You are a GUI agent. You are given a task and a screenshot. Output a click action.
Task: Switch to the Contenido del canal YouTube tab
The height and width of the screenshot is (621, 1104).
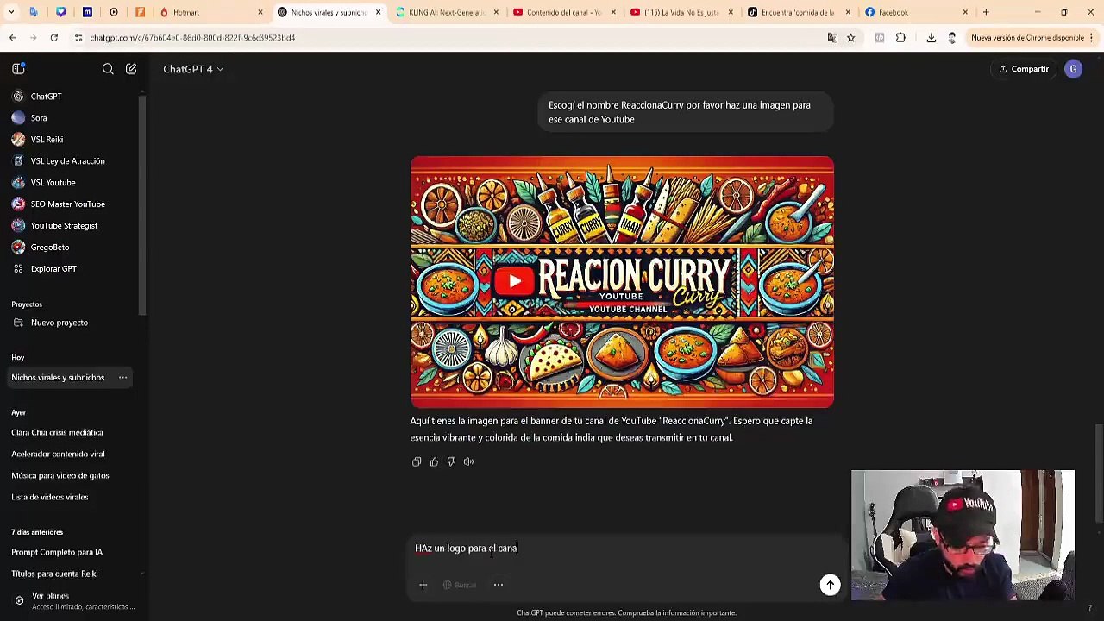563,12
